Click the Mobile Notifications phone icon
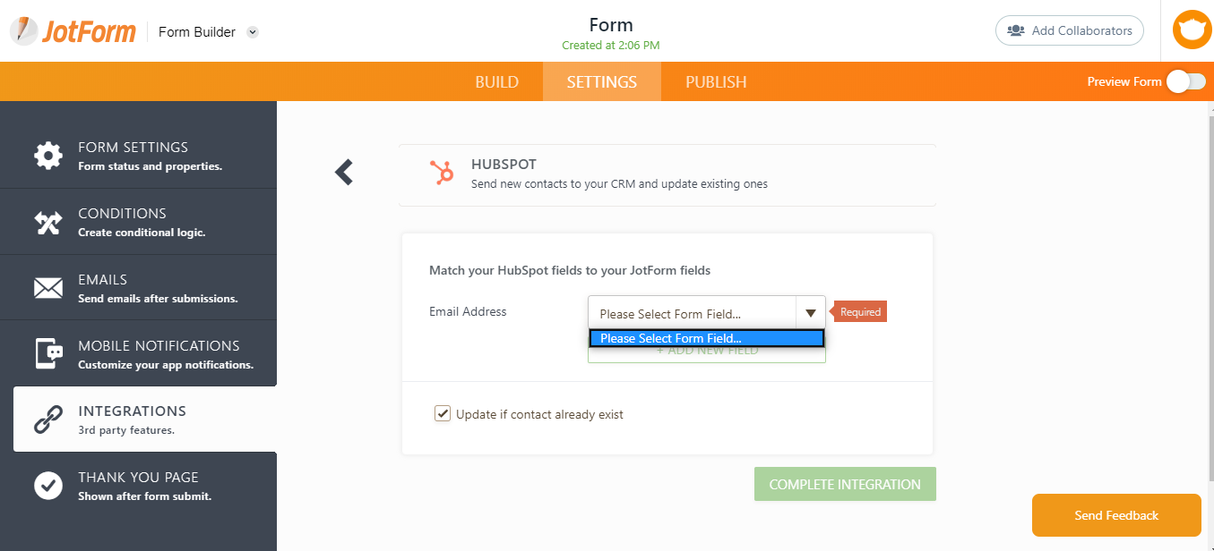The width and height of the screenshot is (1214, 551). pyautogui.click(x=48, y=353)
